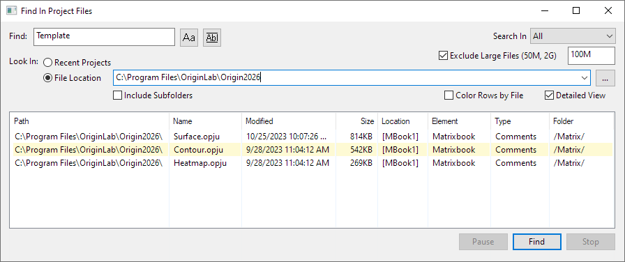625x262 pixels.
Task: Sort by the Type column header
Action: pos(520,121)
